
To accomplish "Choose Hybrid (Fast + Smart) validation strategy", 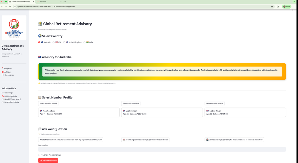I will (3, 99).
